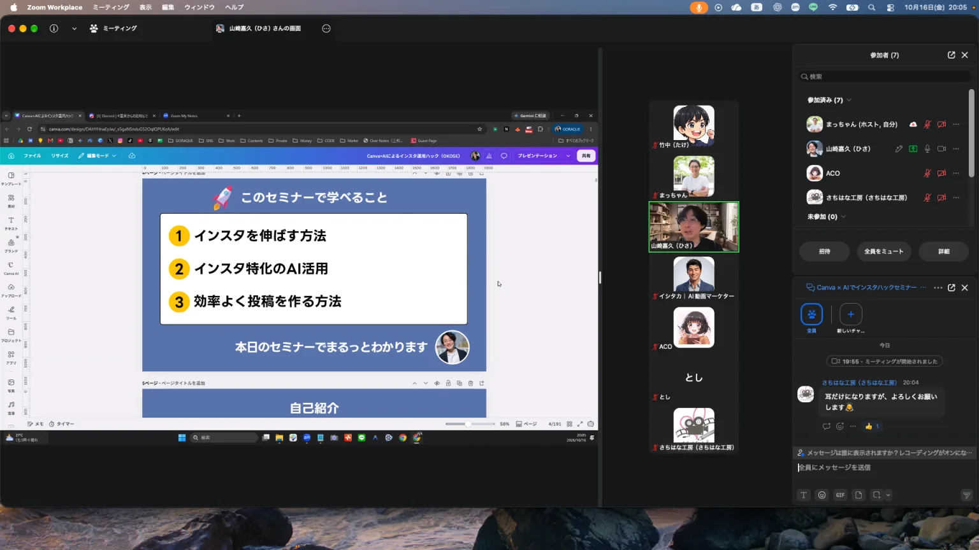Pop out the participants panel
979x550 pixels.
[952, 55]
